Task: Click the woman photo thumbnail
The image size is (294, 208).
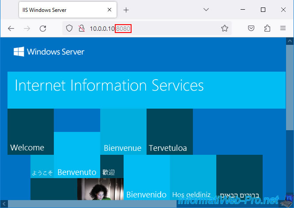Action: pos(100,189)
